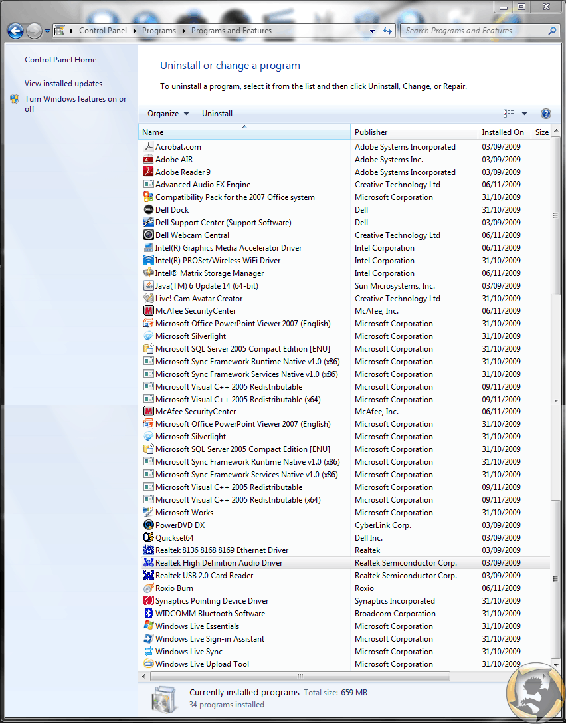Click the Adobe Systems Inc. publisher cell
Viewport: 566px width, 724px height.
(x=389, y=160)
